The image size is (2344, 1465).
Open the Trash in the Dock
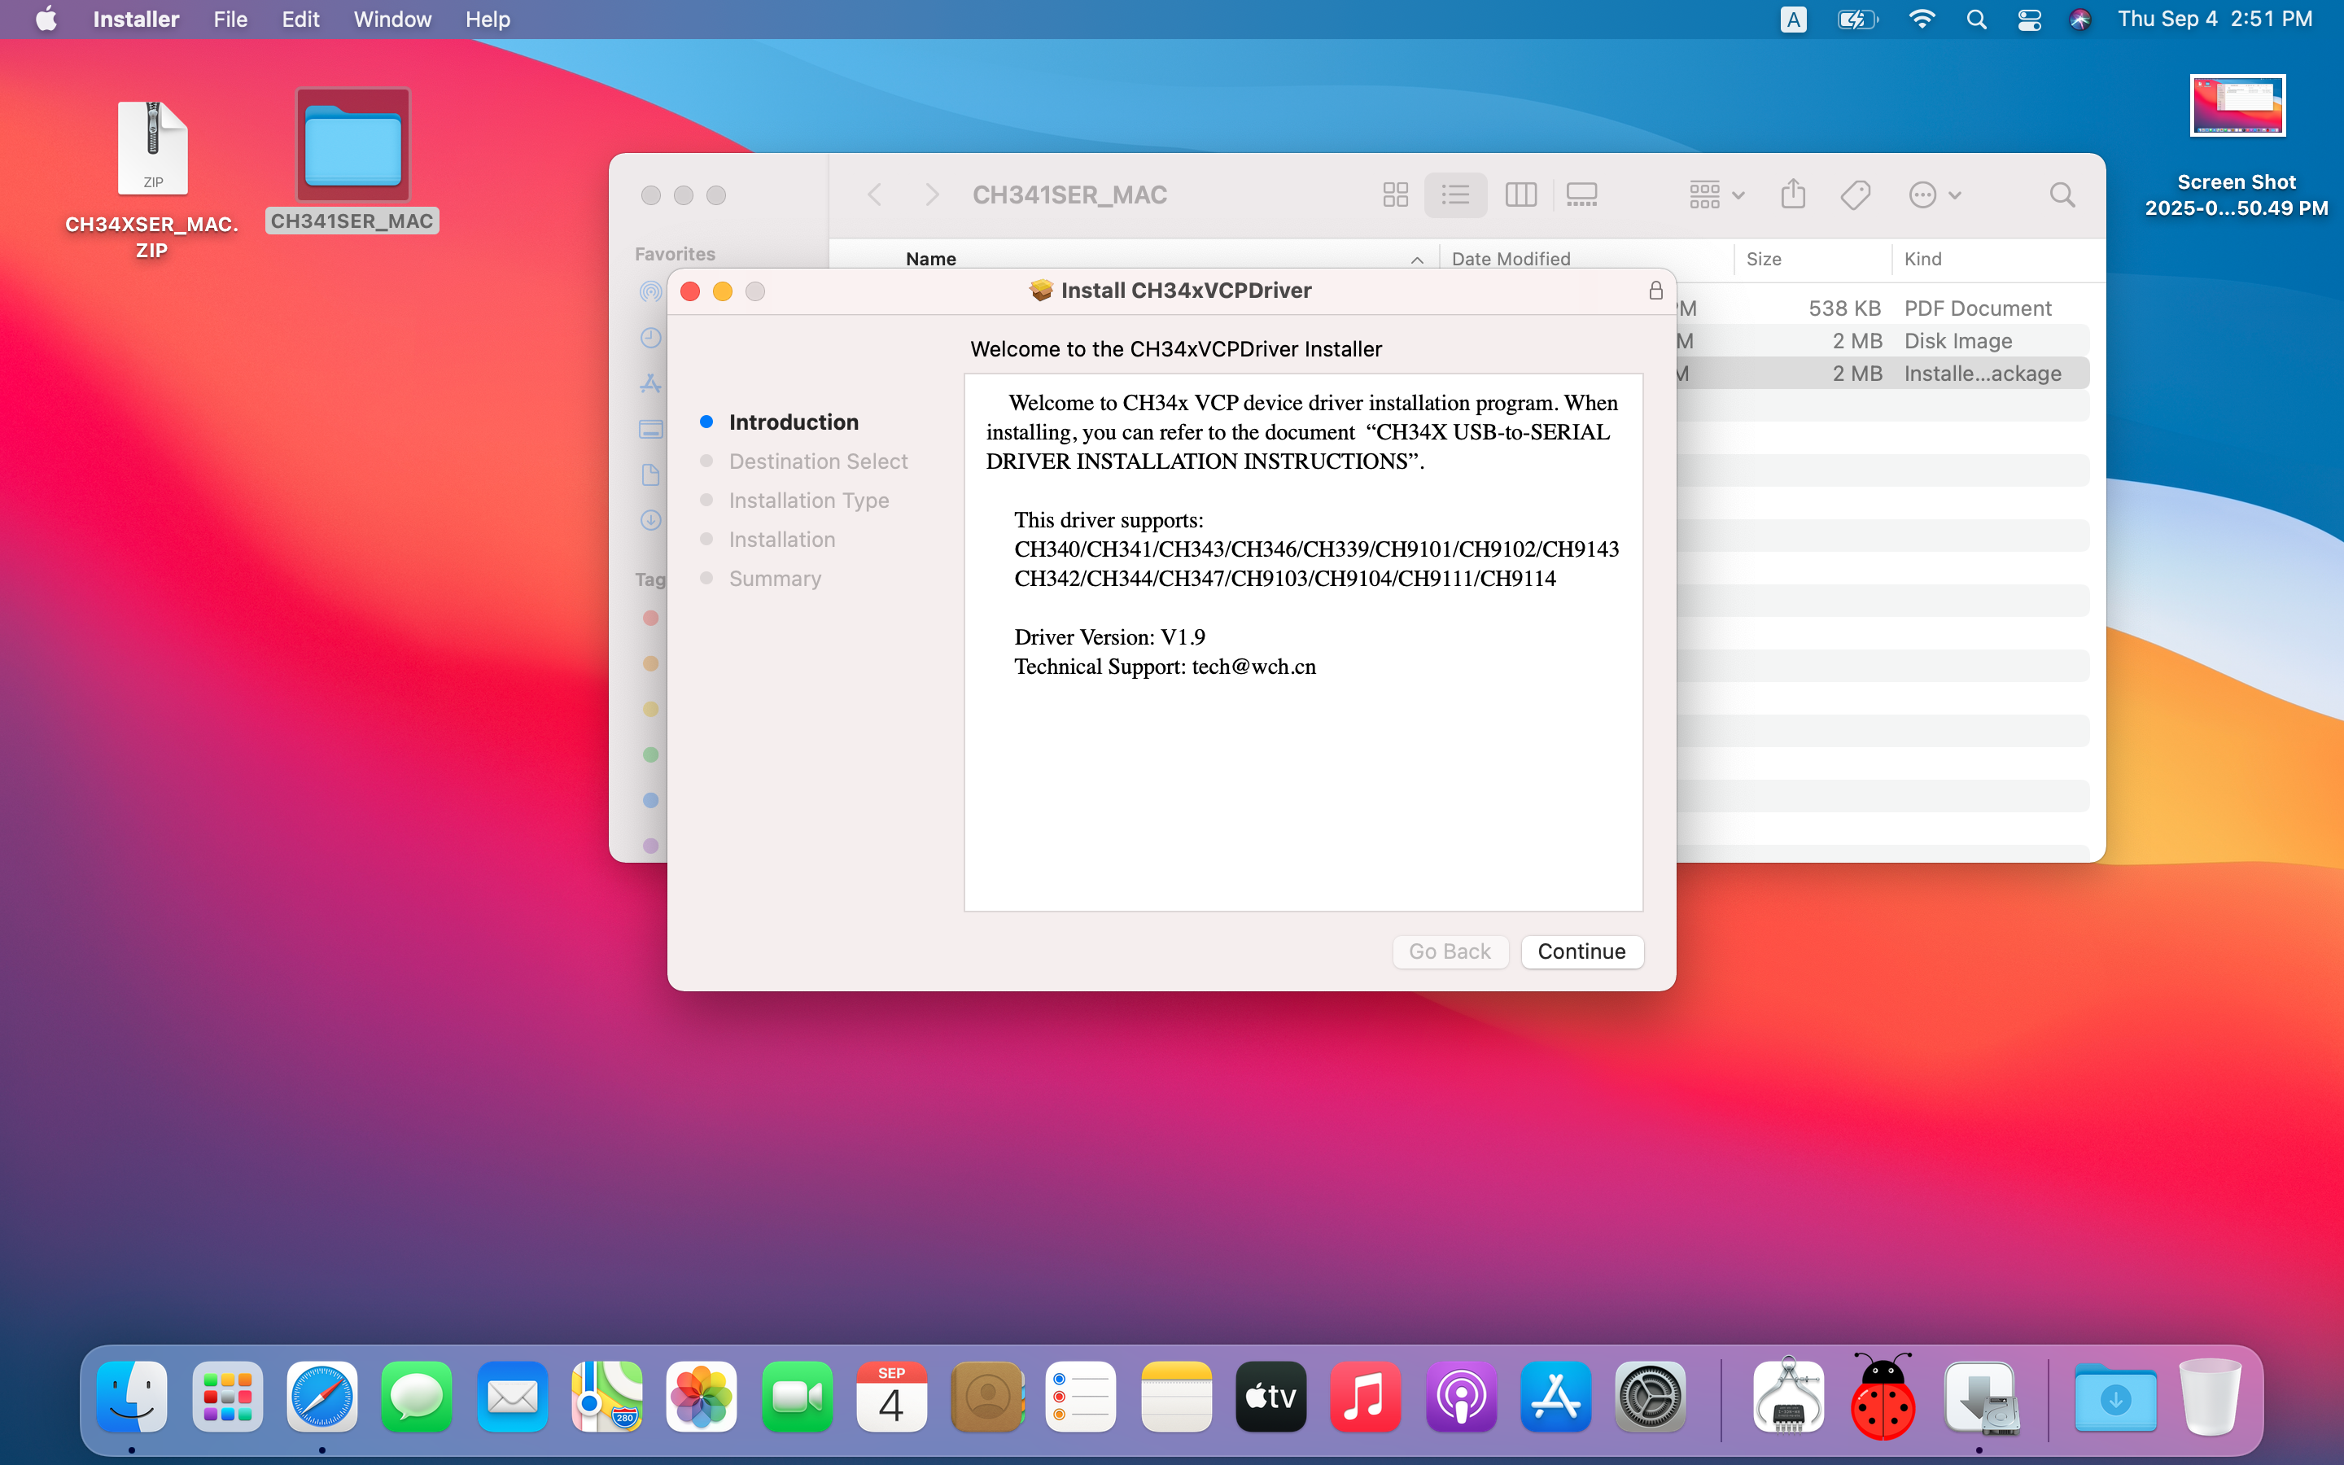(2210, 1396)
